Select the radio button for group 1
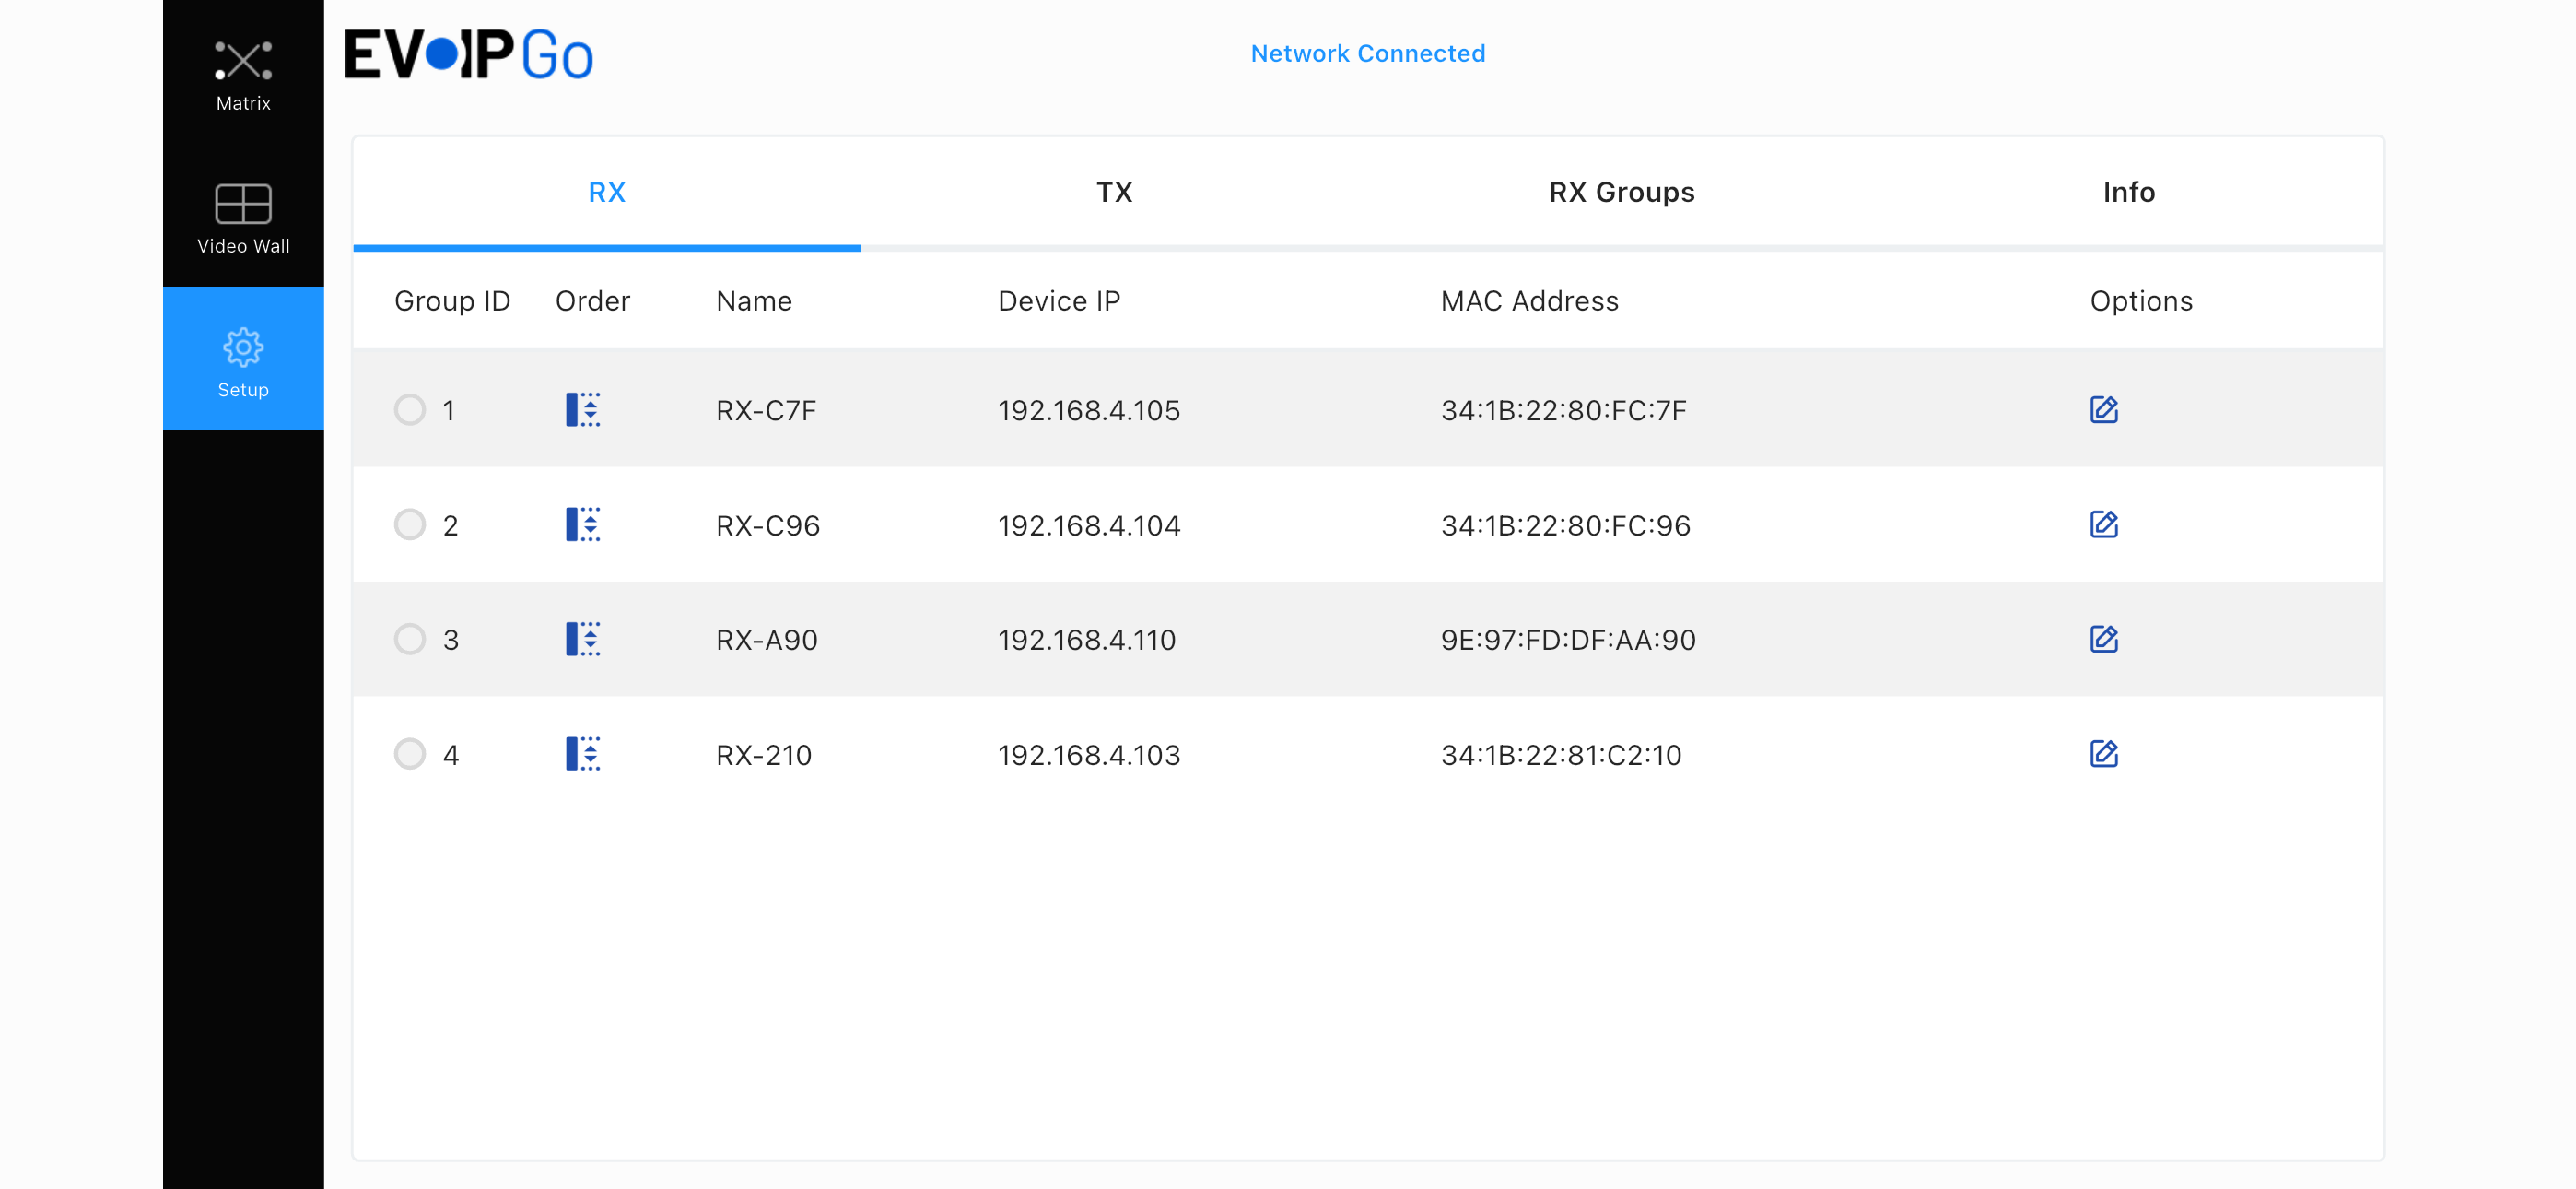This screenshot has height=1189, width=2576. click(410, 409)
